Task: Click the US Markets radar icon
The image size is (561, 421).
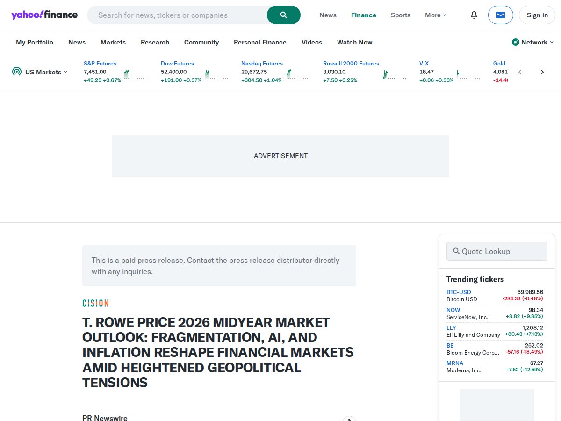Action: (17, 72)
